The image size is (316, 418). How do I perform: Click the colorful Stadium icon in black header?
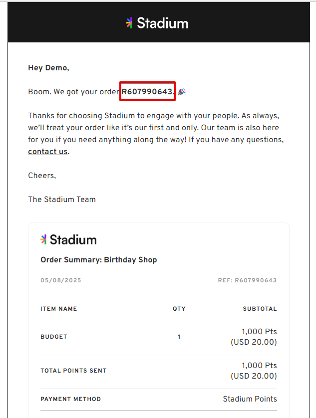(x=129, y=23)
